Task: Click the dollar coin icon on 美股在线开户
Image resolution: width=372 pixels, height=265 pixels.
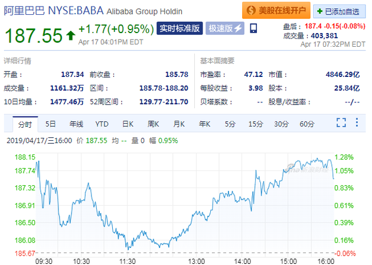Action: coord(251,11)
